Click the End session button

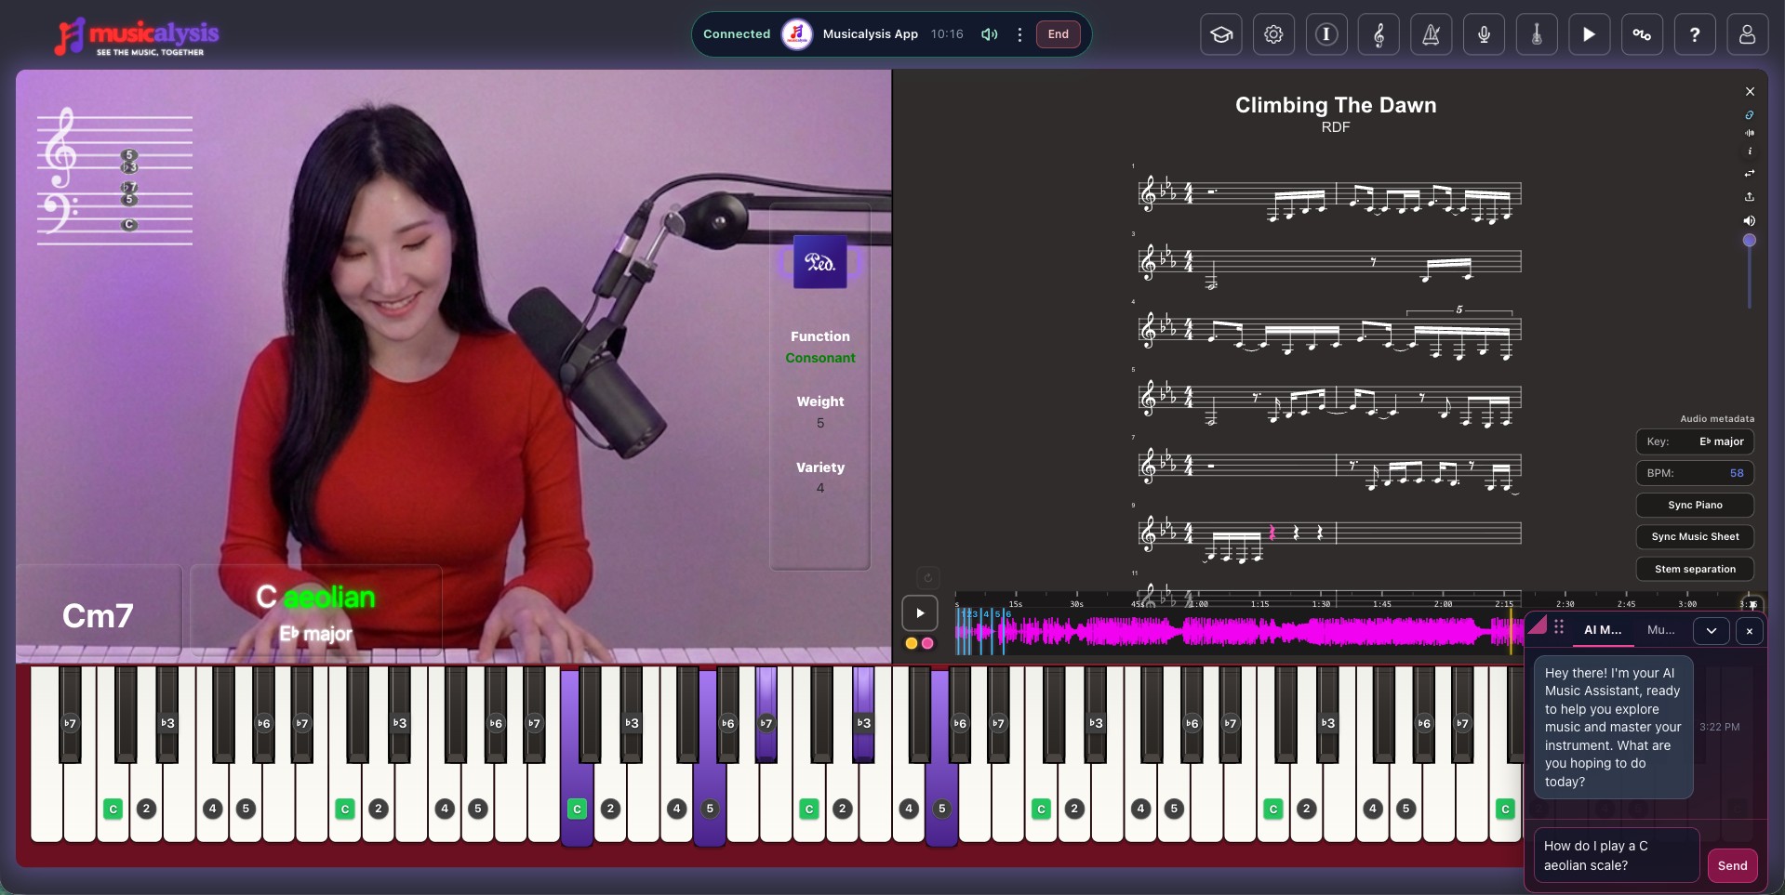coord(1059,34)
